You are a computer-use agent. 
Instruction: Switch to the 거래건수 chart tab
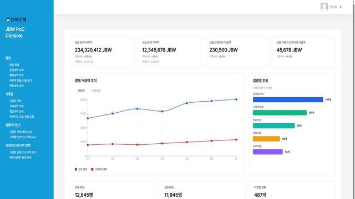(96, 91)
